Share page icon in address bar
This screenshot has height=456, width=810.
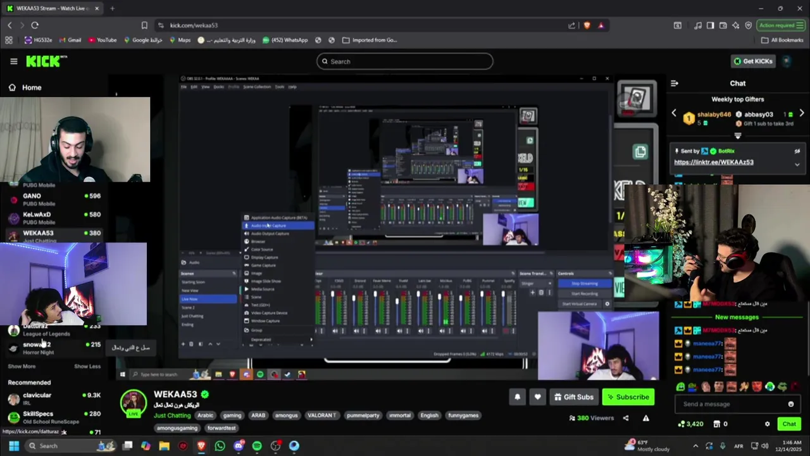click(571, 25)
